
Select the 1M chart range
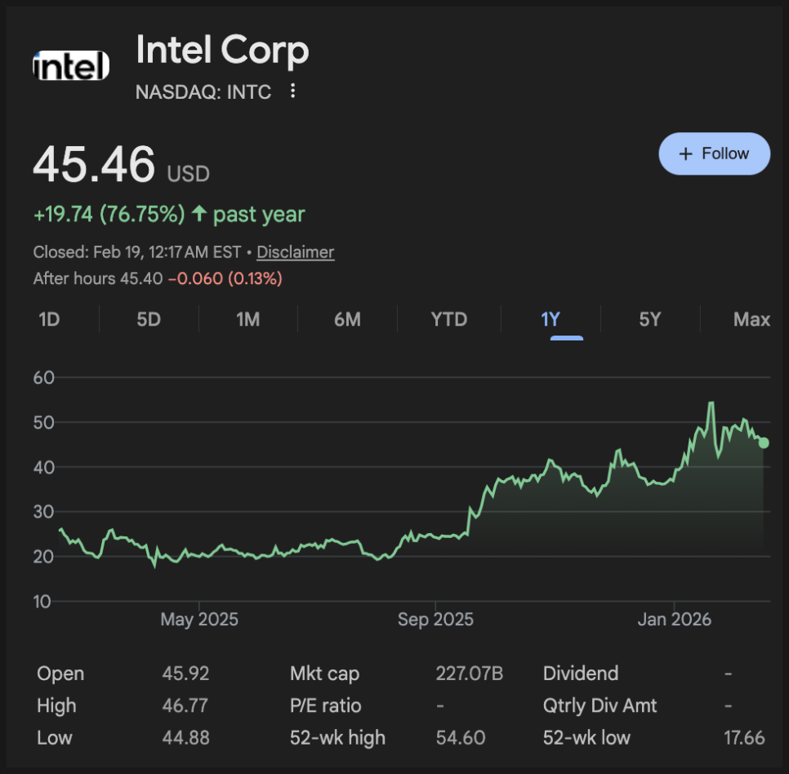click(248, 319)
